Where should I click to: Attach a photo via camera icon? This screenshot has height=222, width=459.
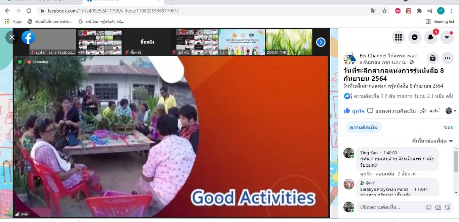(438, 207)
